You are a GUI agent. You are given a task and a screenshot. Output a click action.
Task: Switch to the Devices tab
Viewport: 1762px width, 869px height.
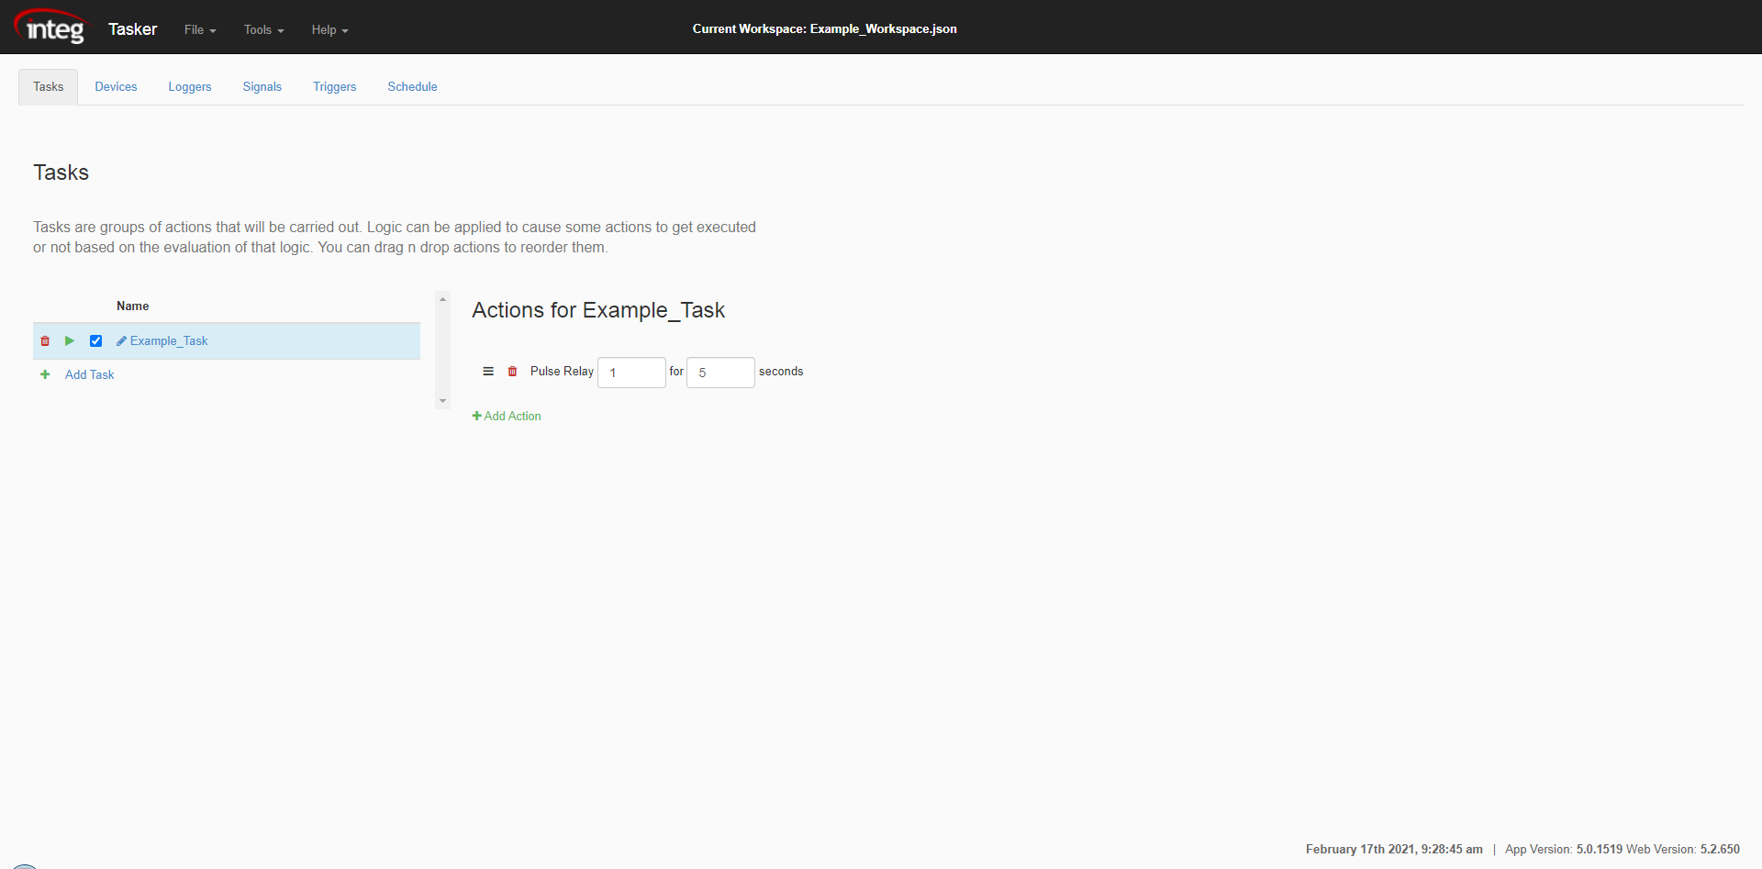(116, 86)
